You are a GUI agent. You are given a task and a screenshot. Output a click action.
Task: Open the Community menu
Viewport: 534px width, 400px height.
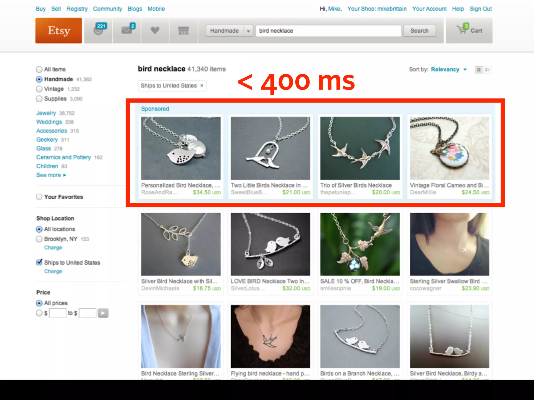click(107, 9)
